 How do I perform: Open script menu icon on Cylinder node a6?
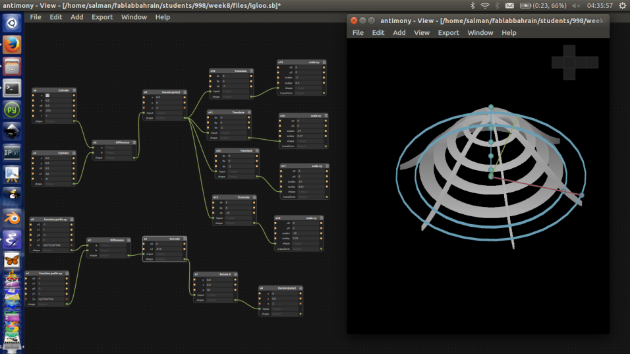(74, 90)
